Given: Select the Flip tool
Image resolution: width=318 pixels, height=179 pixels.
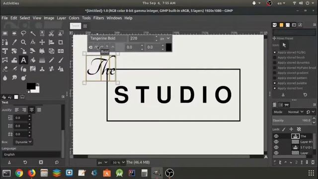Looking at the screenshot, I should pyautogui.click(x=61, y=51).
